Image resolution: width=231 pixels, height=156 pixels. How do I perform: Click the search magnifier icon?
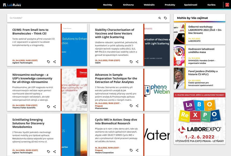tap(160, 18)
